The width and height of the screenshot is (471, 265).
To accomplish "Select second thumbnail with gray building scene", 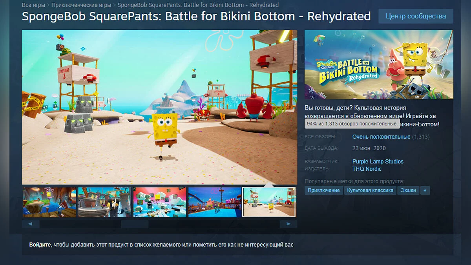I will [x=104, y=202].
